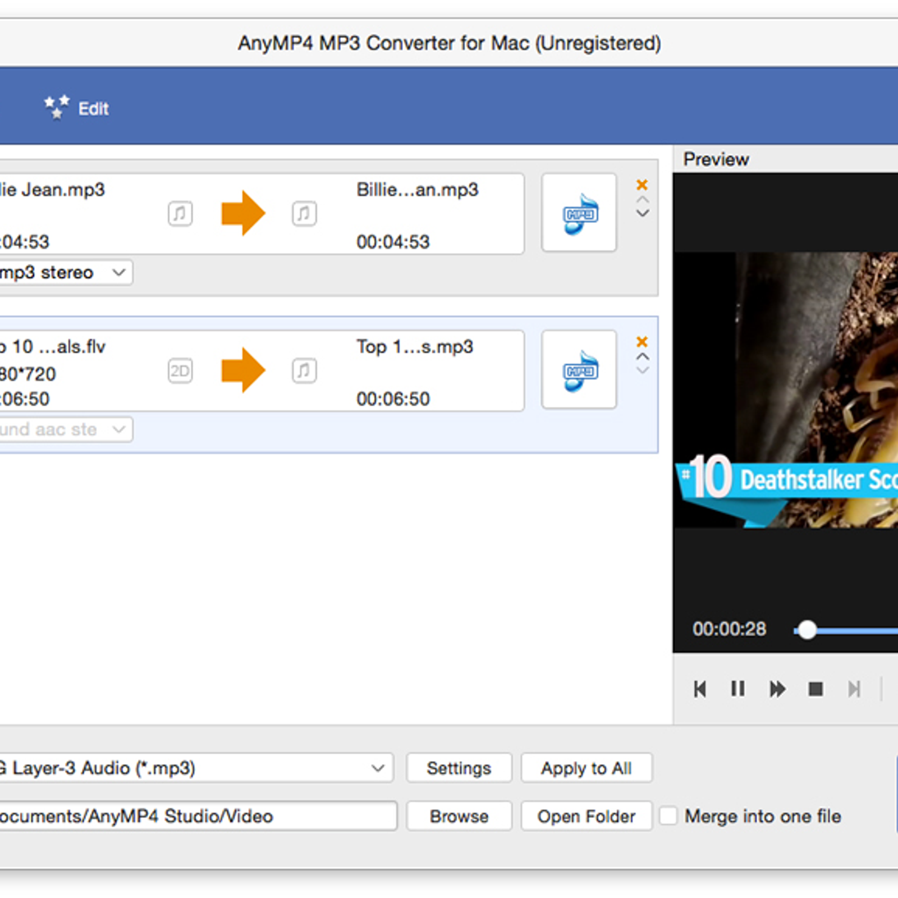
Task: Click output duration 00:06:50
Action: [393, 399]
